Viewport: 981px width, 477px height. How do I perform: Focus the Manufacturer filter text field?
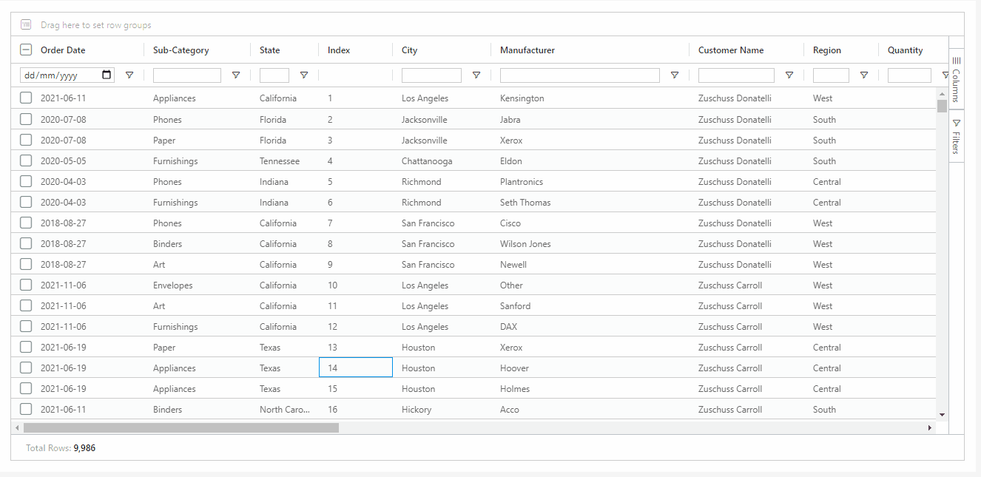(x=579, y=75)
